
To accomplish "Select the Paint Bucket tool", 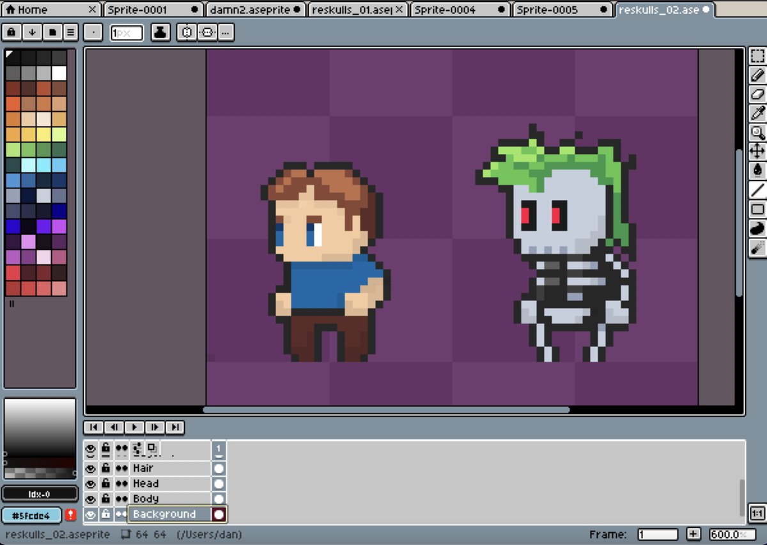I will [757, 170].
